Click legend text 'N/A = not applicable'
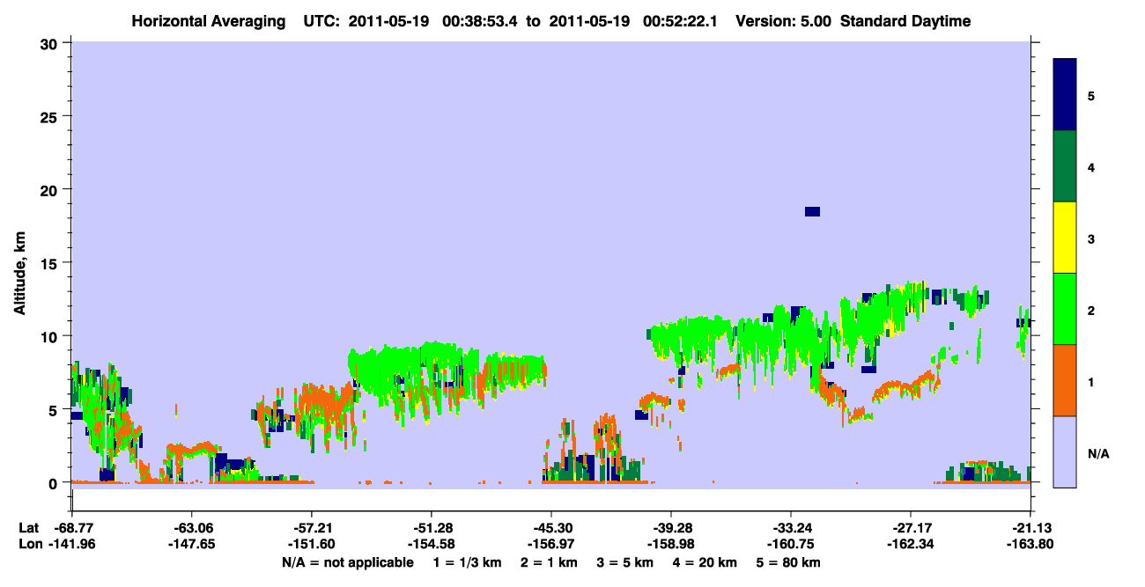The image size is (1145, 587). (x=347, y=562)
